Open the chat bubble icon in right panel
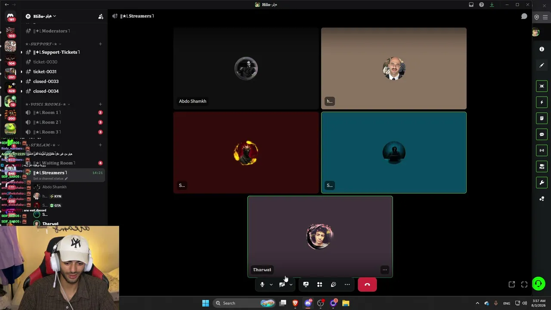This screenshot has width=551, height=310. [x=542, y=134]
